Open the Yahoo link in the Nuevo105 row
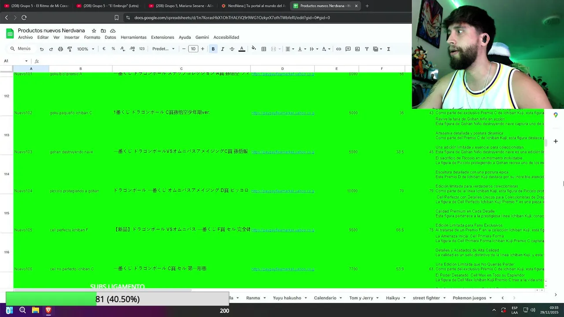Image resolution: width=564 pixels, height=317 pixels. pyautogui.click(x=282, y=230)
